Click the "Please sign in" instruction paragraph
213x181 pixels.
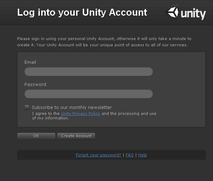click(104, 39)
